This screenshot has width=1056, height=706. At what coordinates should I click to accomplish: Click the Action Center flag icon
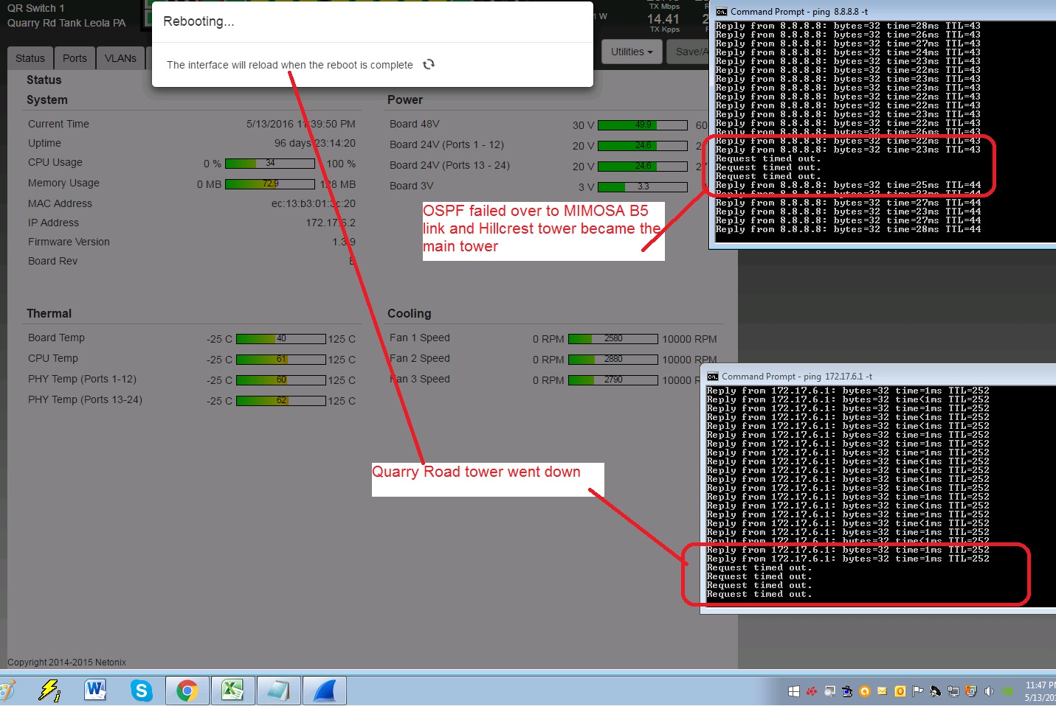point(917,691)
